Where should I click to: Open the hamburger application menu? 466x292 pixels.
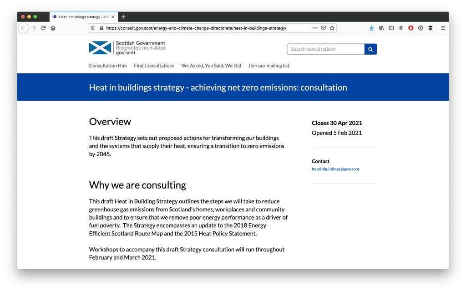pyautogui.click(x=443, y=28)
